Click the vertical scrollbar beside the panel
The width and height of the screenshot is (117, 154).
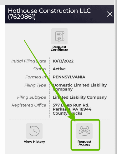[x=116, y=77]
